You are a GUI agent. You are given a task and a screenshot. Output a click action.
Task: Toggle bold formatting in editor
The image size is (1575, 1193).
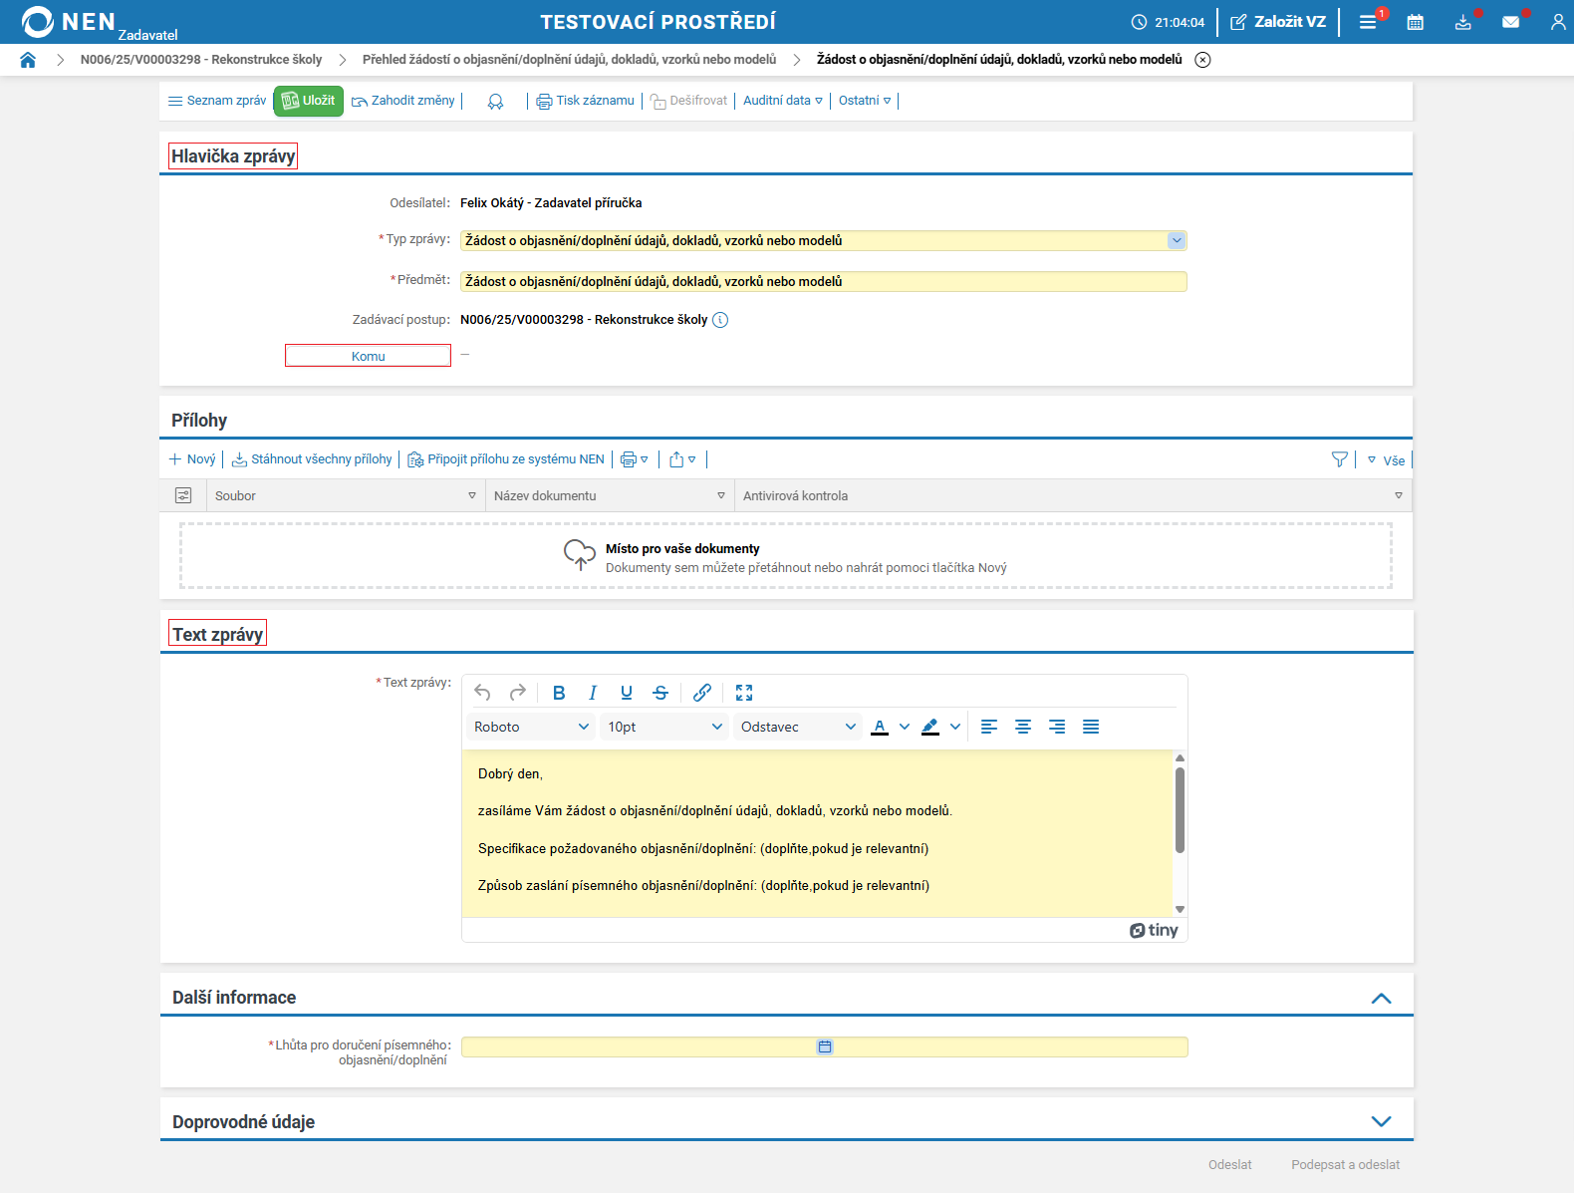[559, 693]
